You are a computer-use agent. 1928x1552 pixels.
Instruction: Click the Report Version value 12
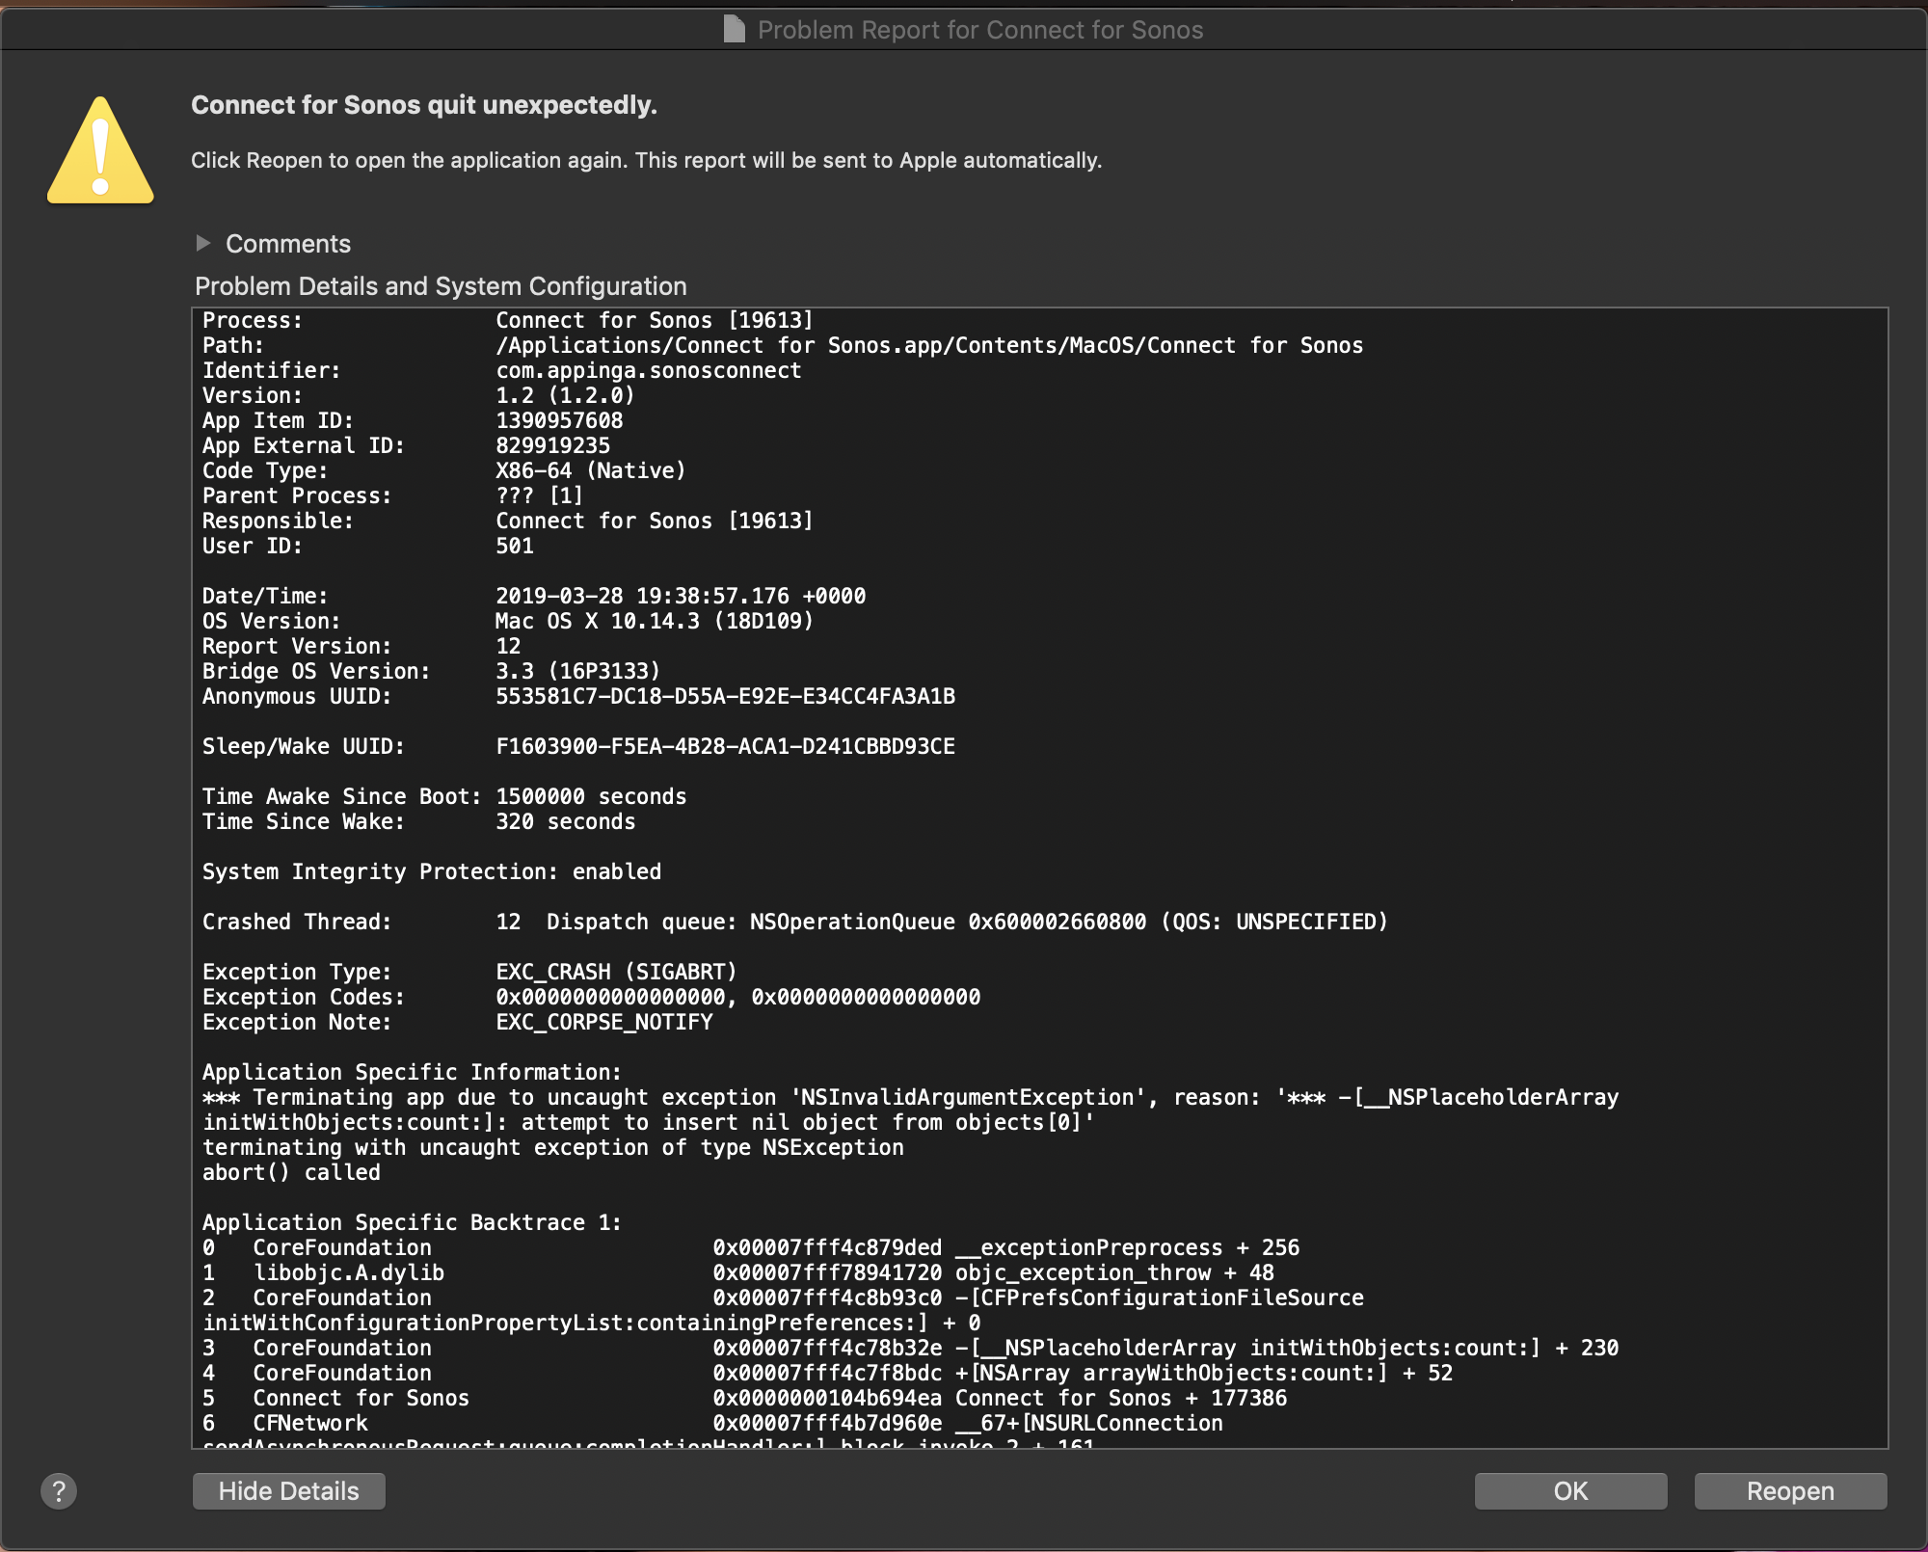(x=508, y=646)
